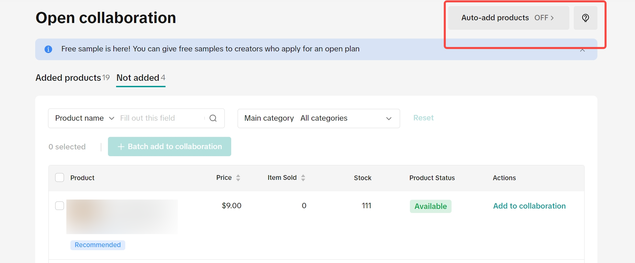The height and width of the screenshot is (263, 635).
Task: Select the $9.00 product row checkbox
Action: tap(60, 206)
